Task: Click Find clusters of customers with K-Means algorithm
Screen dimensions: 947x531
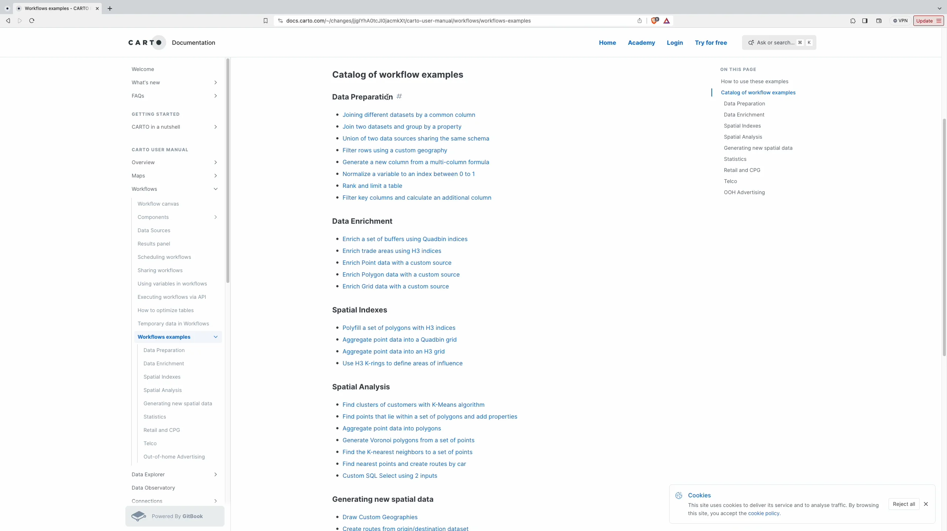Action: pos(414,404)
